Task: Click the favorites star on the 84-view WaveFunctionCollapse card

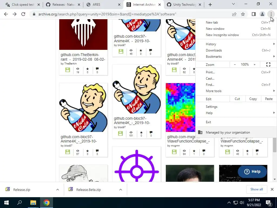Action: [x=194, y=151]
